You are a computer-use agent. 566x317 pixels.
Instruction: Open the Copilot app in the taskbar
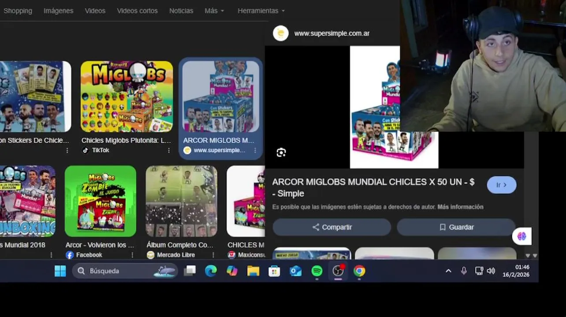pyautogui.click(x=232, y=271)
